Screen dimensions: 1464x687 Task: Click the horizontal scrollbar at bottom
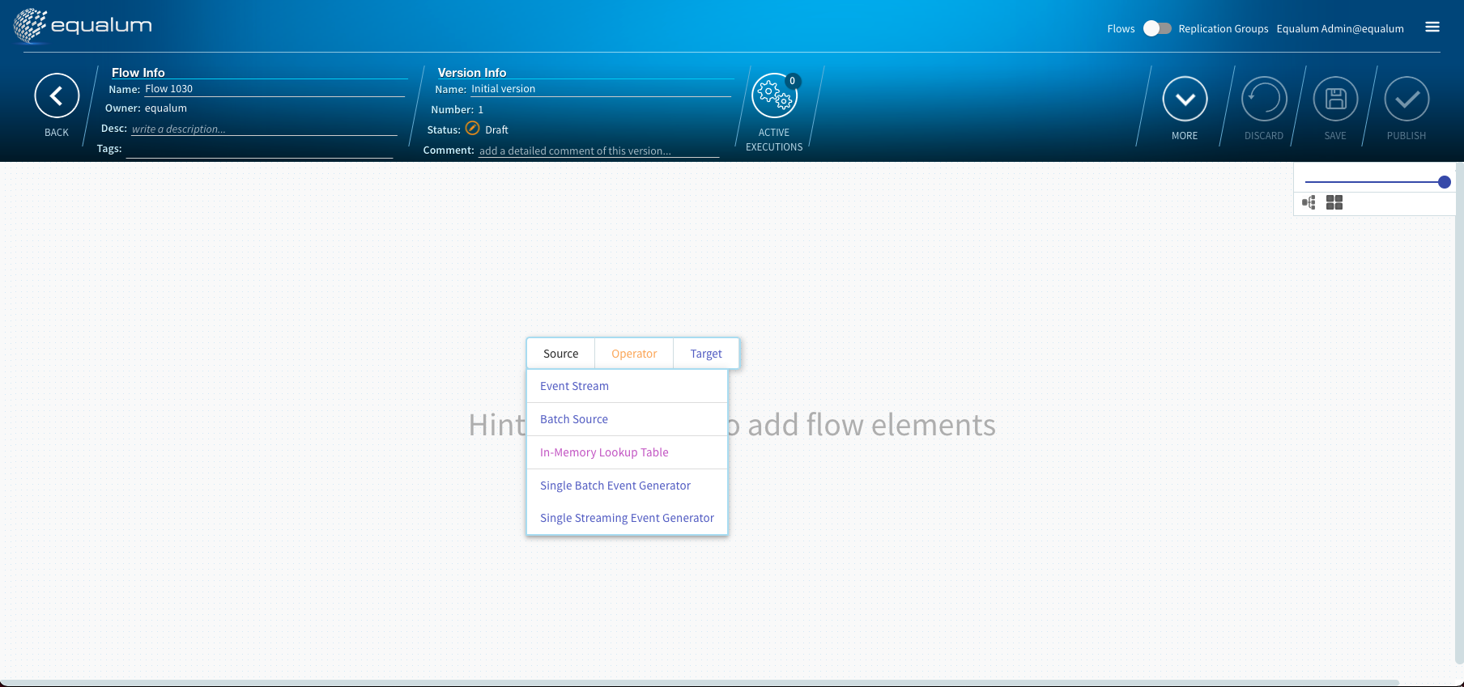click(700, 682)
